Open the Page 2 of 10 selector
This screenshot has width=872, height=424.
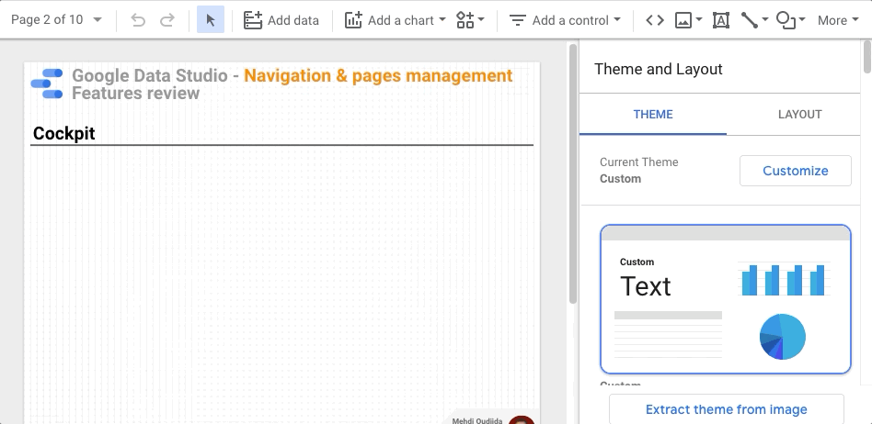coord(56,20)
